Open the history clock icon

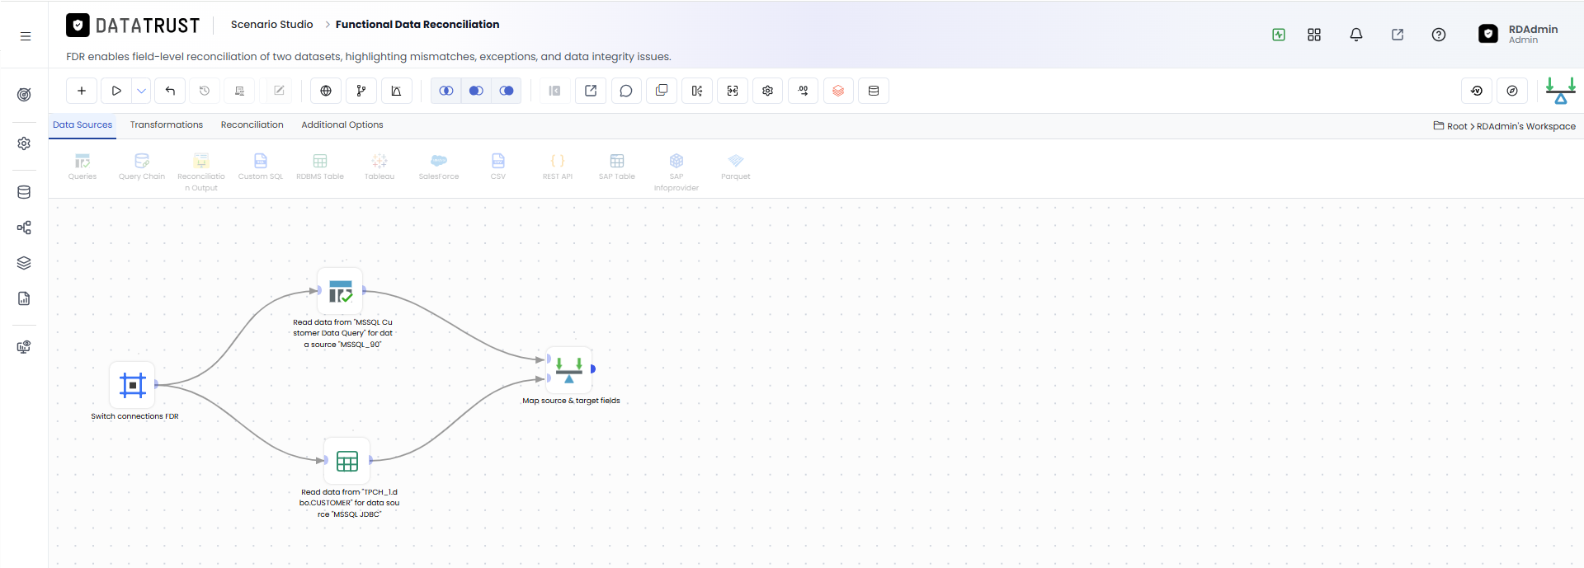click(205, 91)
